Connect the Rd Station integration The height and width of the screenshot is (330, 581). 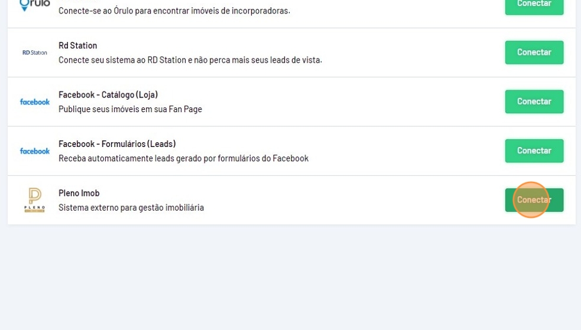tap(534, 52)
